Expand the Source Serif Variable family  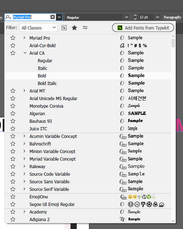(24, 189)
